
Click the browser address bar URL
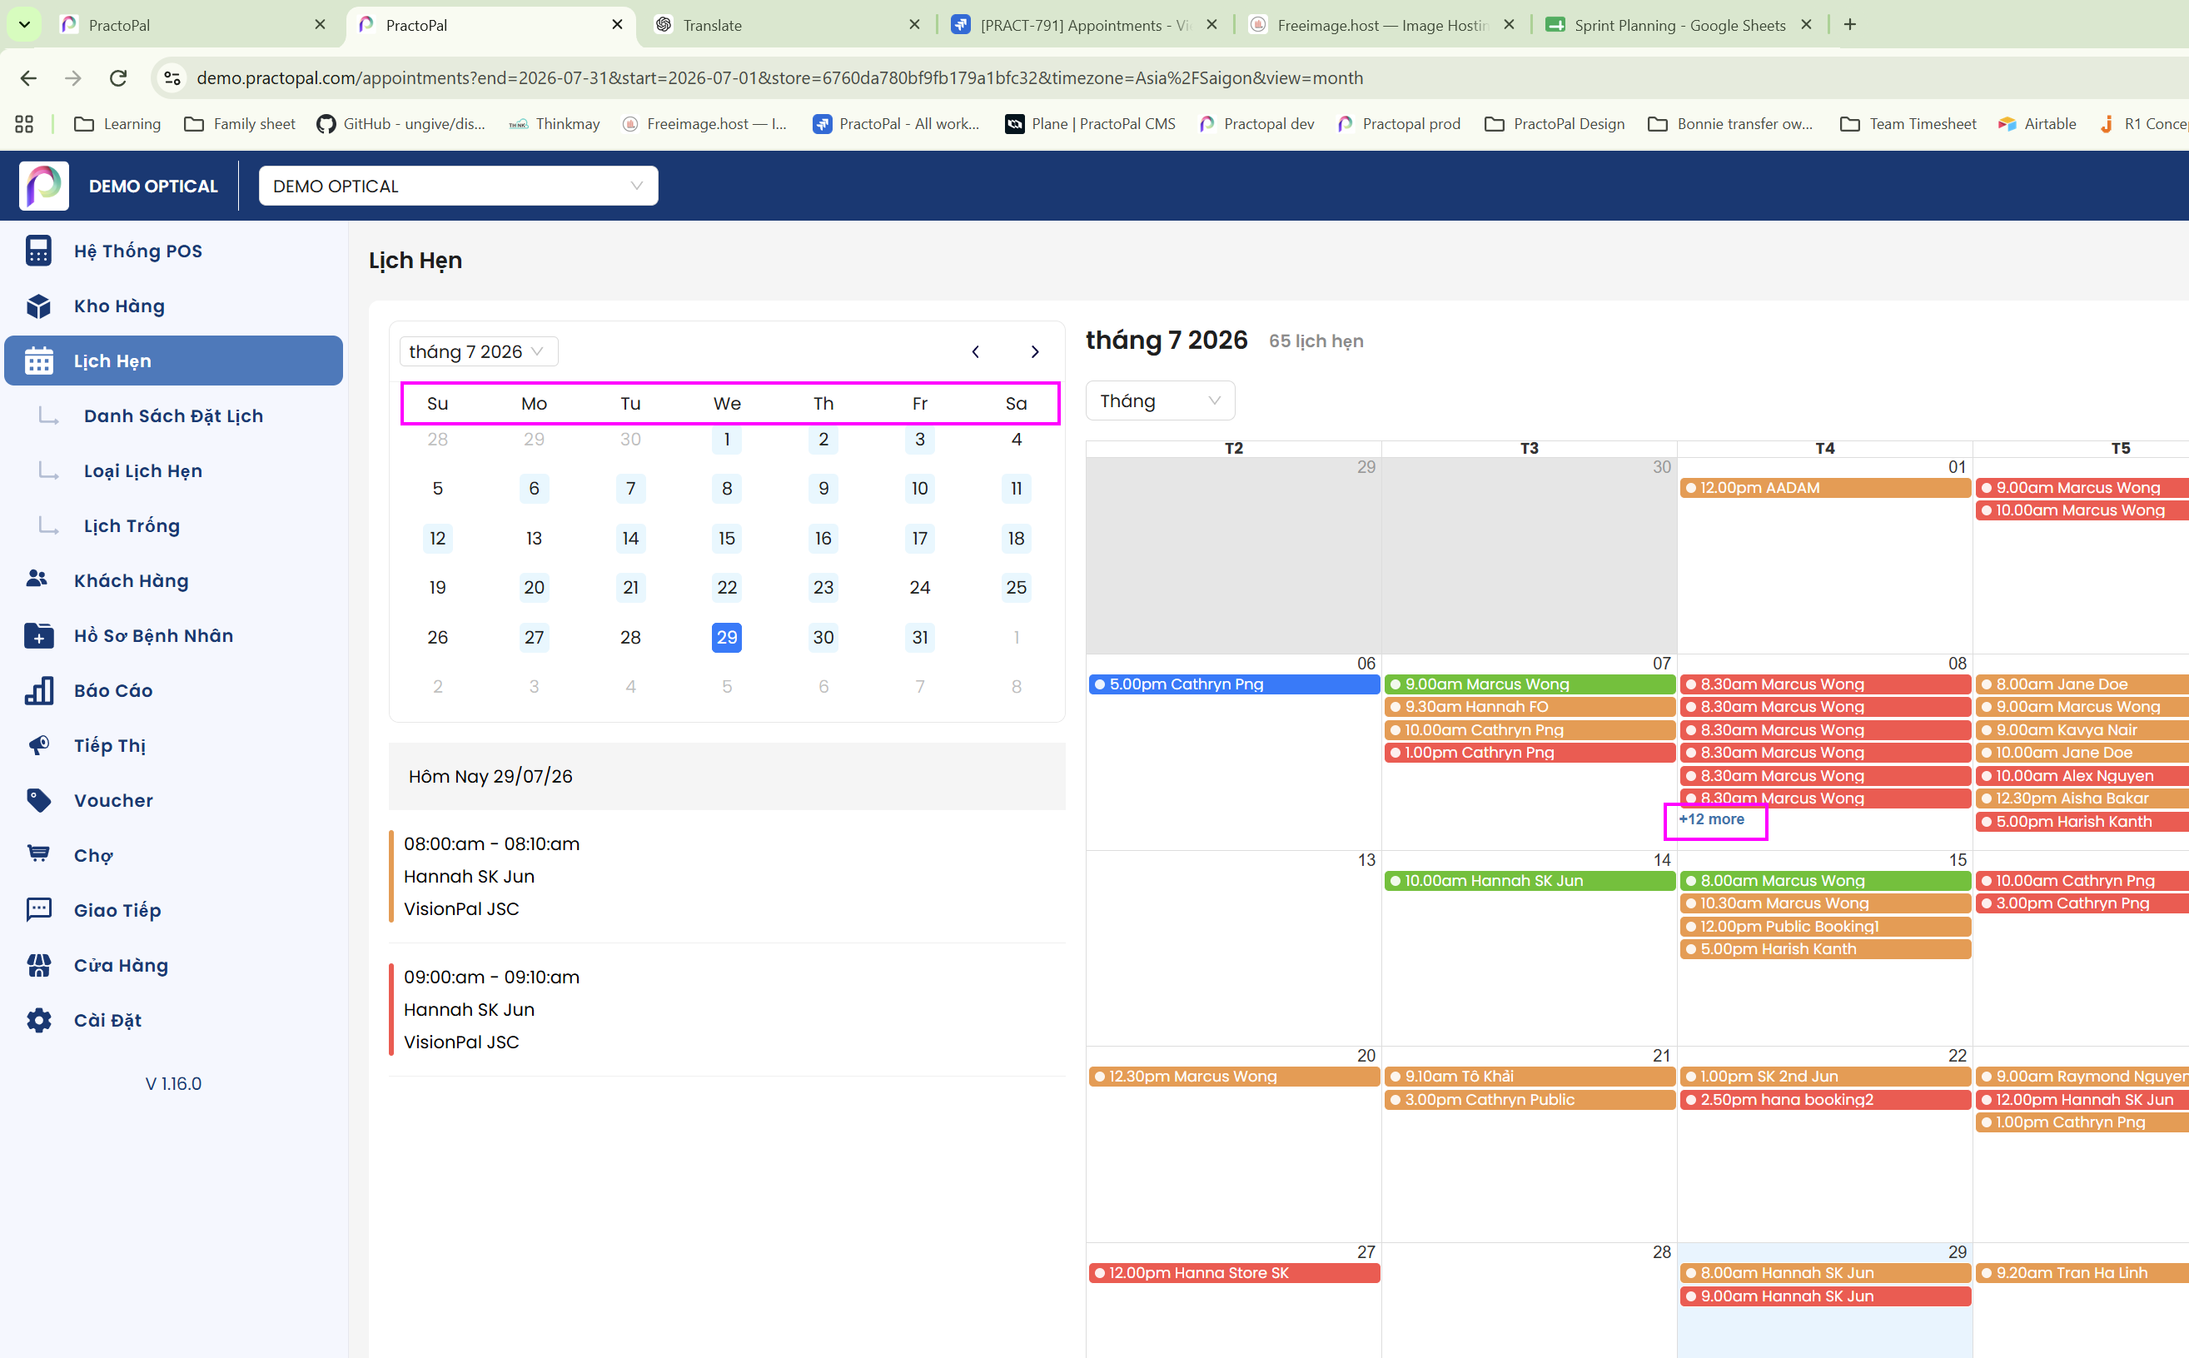779,78
